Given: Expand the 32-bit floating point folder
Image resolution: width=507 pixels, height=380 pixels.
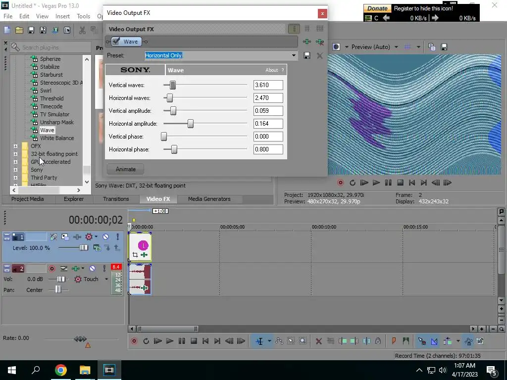Looking at the screenshot, I should (x=15, y=154).
